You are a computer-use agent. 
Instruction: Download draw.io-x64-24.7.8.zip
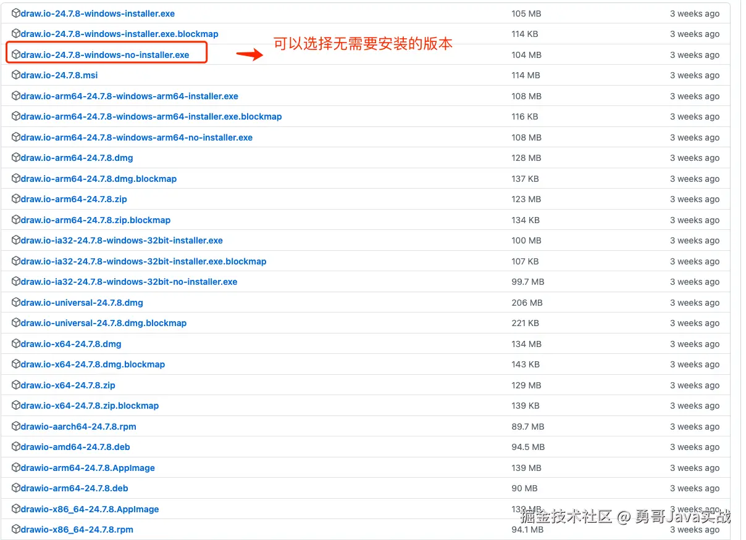(x=68, y=385)
